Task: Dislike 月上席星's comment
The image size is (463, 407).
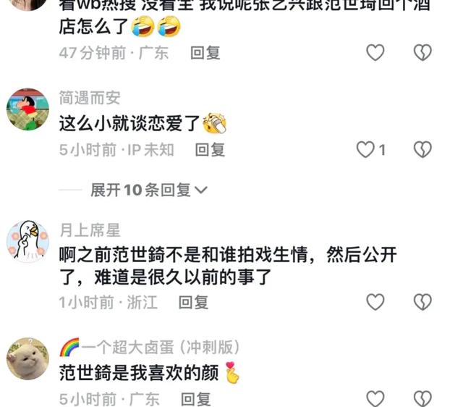Action: click(x=422, y=302)
